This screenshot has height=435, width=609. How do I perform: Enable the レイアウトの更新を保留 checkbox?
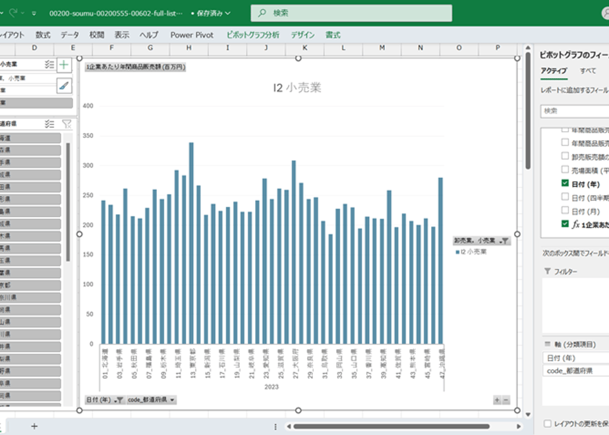click(x=548, y=423)
